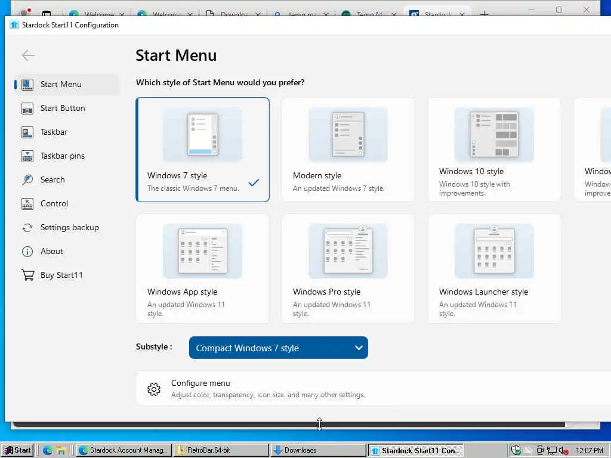The image size is (611, 458).
Task: Open the Start Button settings page
Action: tap(67, 109)
